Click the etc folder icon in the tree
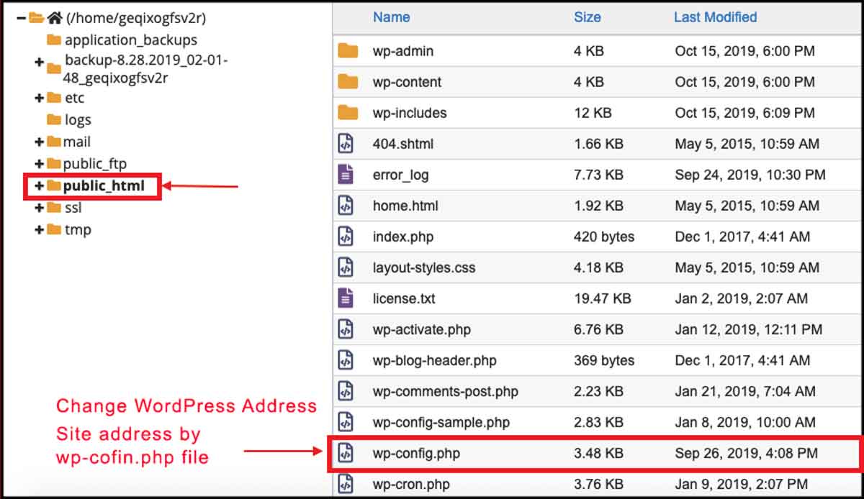The image size is (864, 499). pyautogui.click(x=53, y=98)
